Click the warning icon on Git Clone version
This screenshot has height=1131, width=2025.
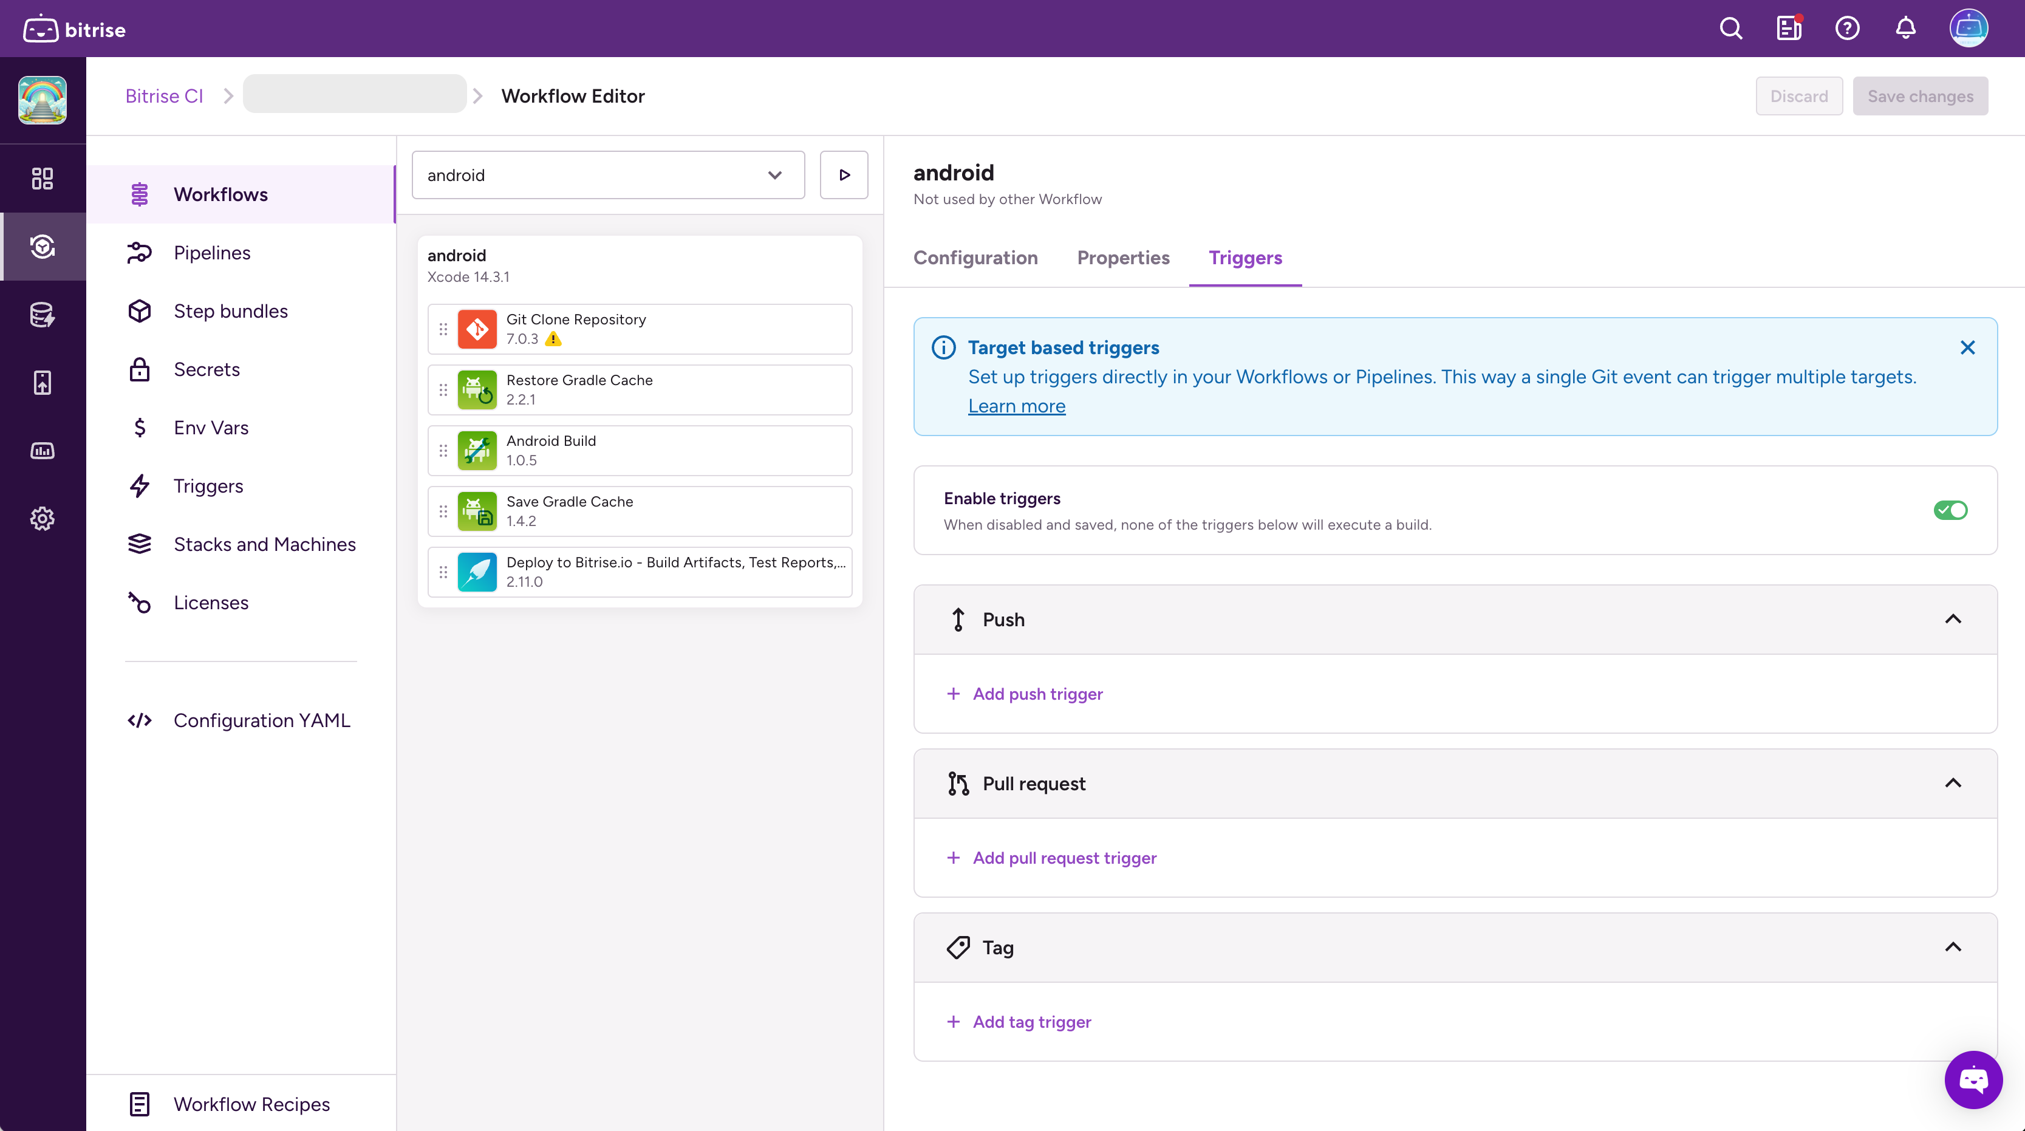click(x=553, y=339)
